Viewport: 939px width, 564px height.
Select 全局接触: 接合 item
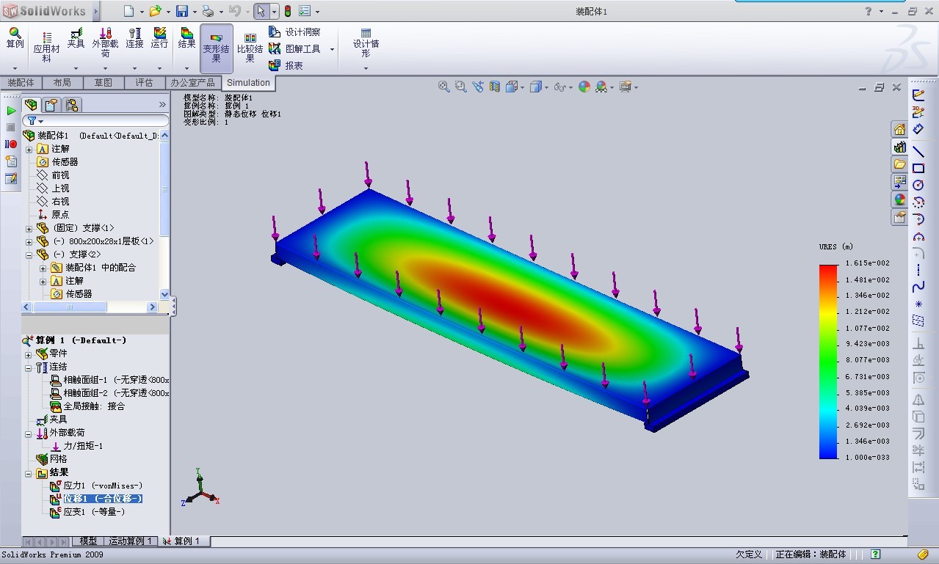94,406
